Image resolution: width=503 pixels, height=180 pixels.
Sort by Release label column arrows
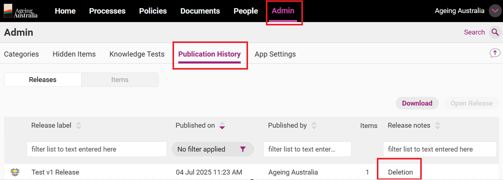click(x=79, y=125)
